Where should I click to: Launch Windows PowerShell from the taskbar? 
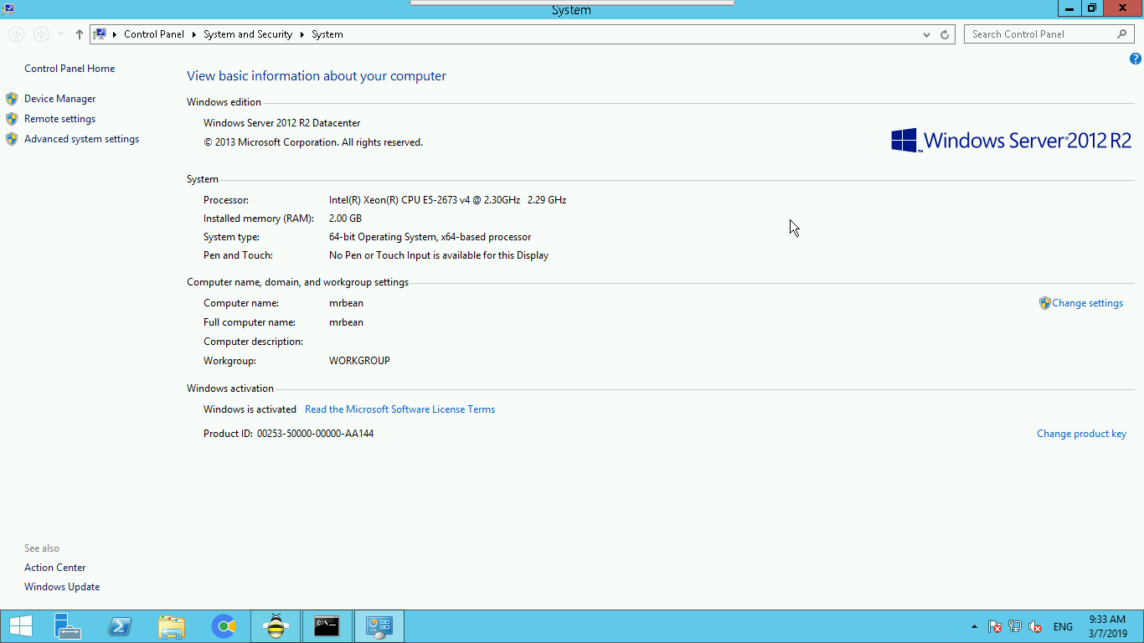(x=120, y=626)
